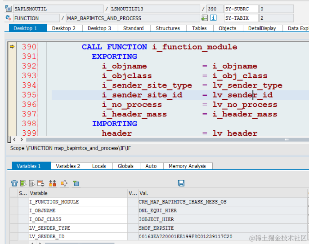Screen dimensions: 309x244
Task: Click i_header_mass on the right of line 397
Action: click(245, 114)
